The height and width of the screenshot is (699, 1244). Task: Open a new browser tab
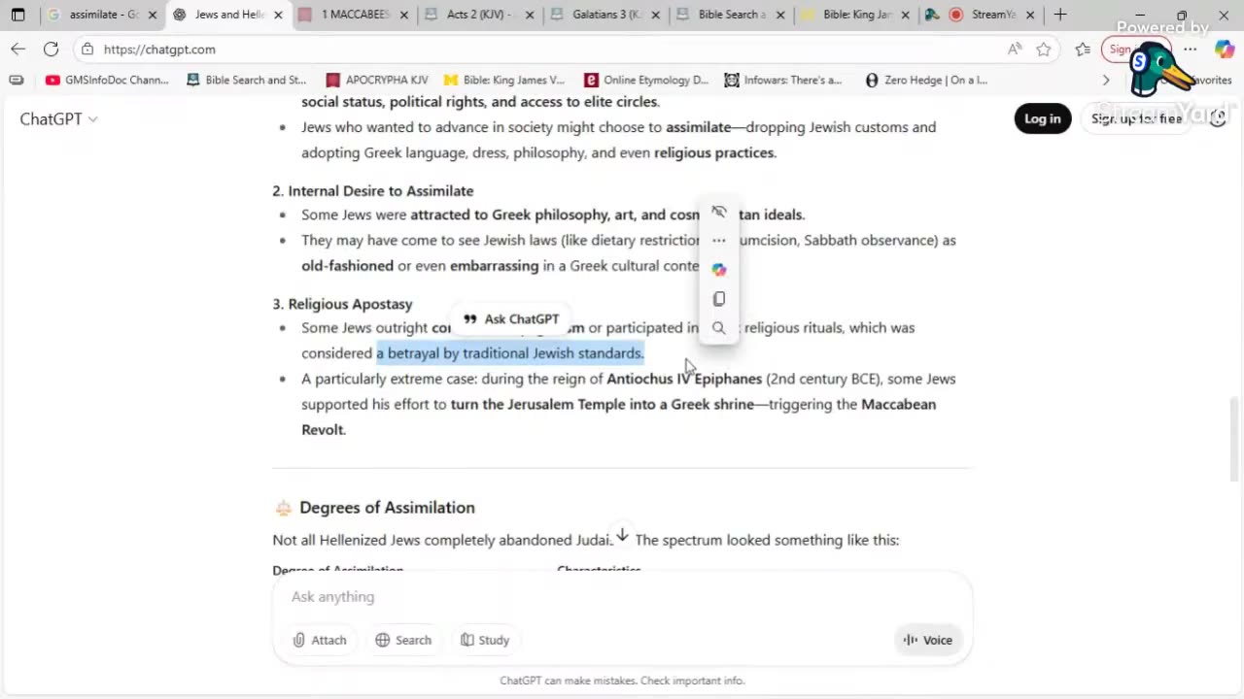pos(1060,15)
